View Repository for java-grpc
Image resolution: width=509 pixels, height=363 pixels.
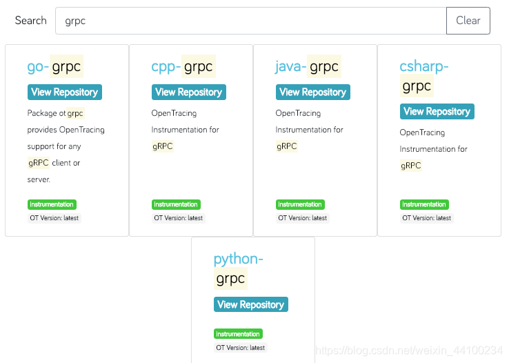[x=313, y=92]
